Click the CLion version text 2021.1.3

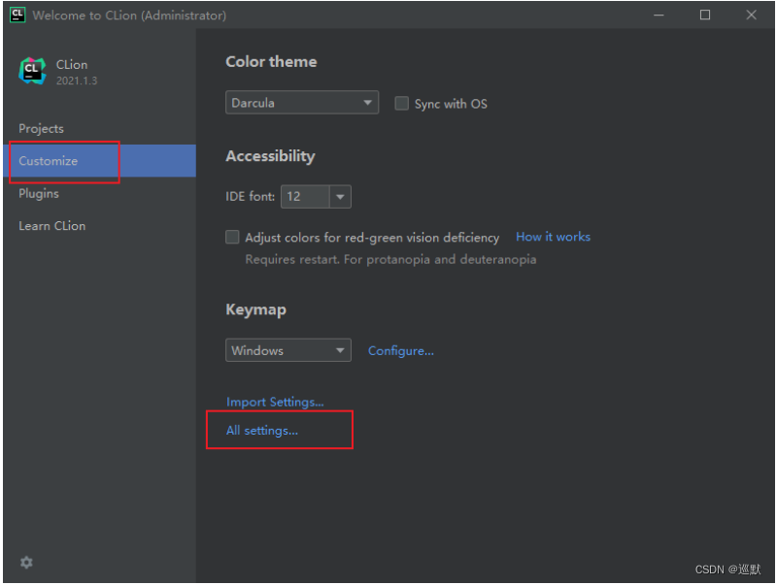(x=77, y=81)
